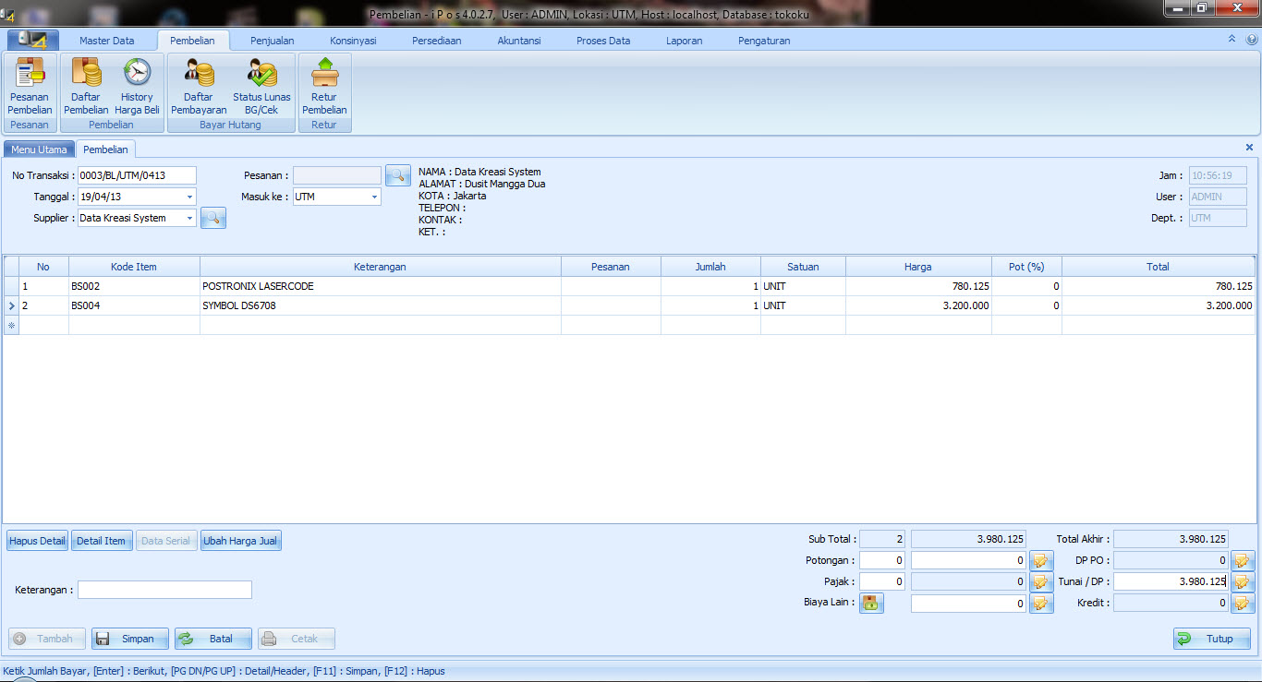Open the Tanggal date dropdown
1262x682 pixels.
189,197
